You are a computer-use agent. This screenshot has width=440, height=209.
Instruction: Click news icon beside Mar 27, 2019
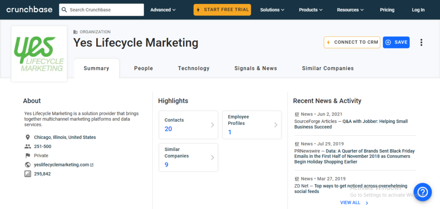297,179
